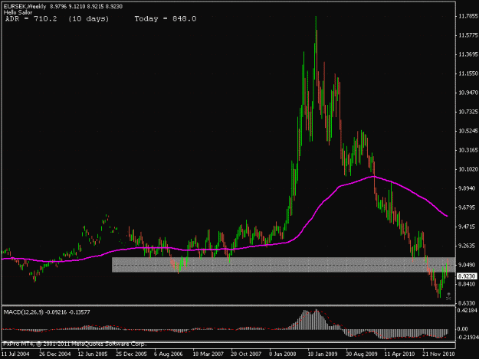The height and width of the screenshot is (359, 479).
Task: Click the 8.8410 price axis label
Action: tap(467, 284)
